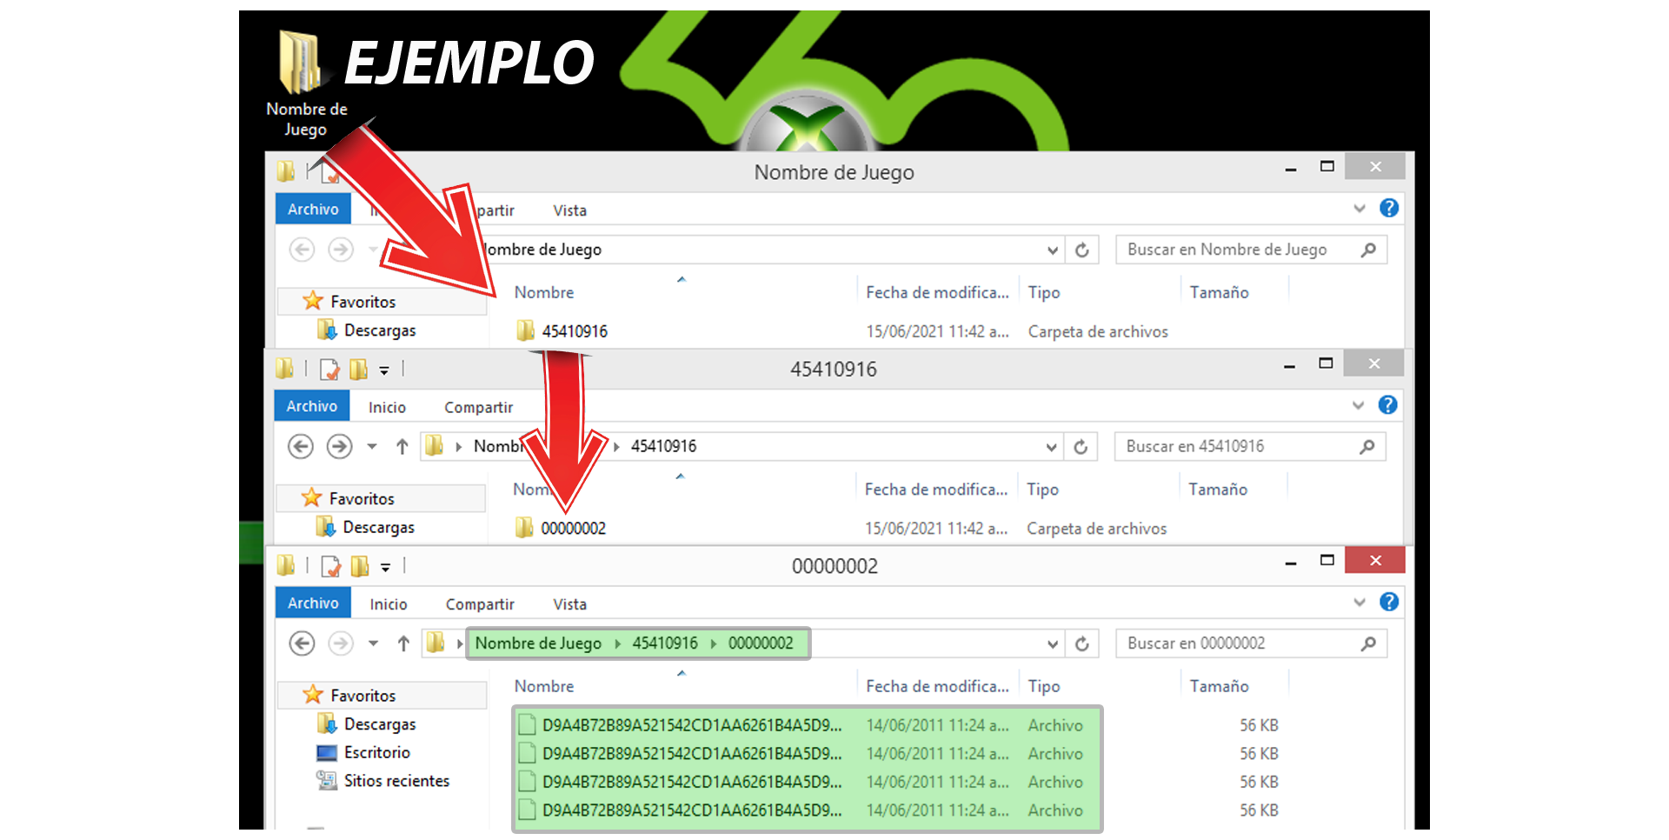Focus the Buscar en 45410916 search box
Screen dimensions: 1669x840
coord(1250,447)
